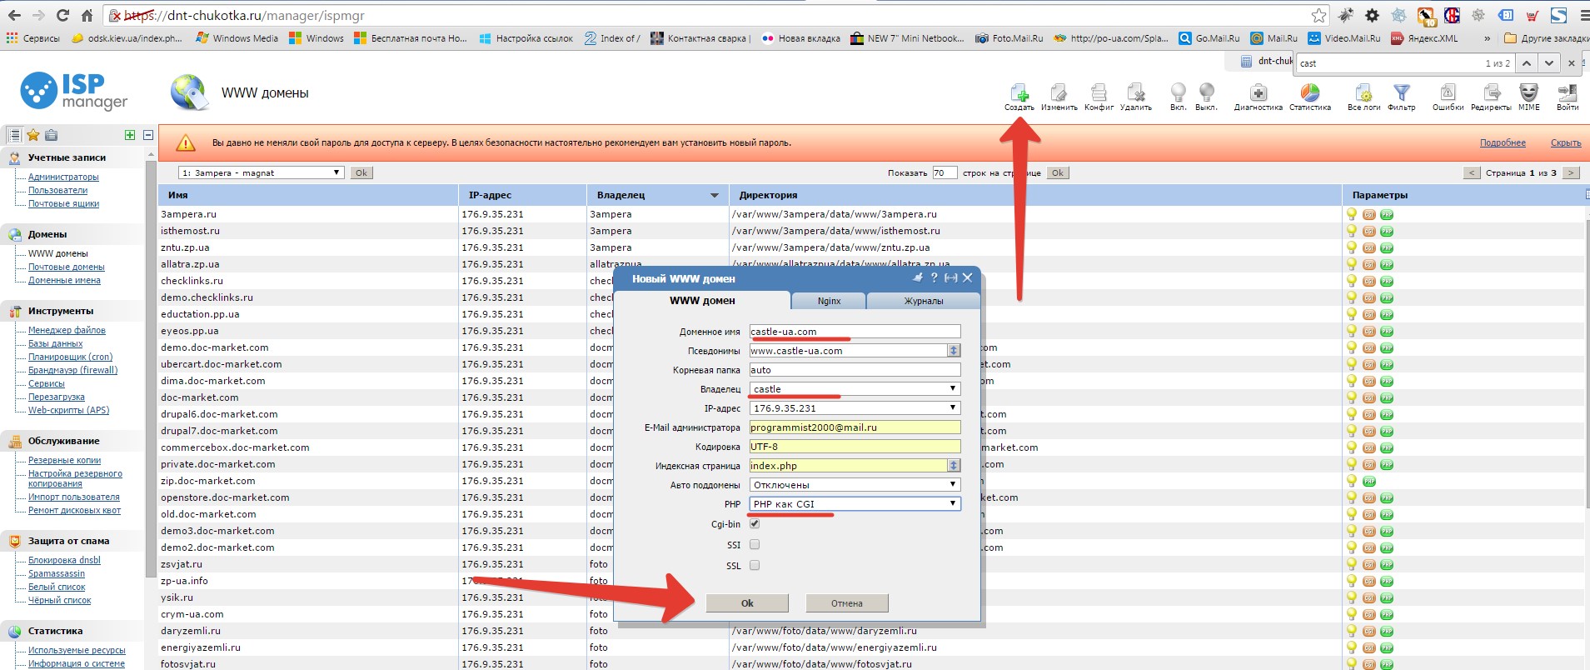Open the MIME mask icon
Viewport: 1590px width, 670px height.
[1528, 92]
